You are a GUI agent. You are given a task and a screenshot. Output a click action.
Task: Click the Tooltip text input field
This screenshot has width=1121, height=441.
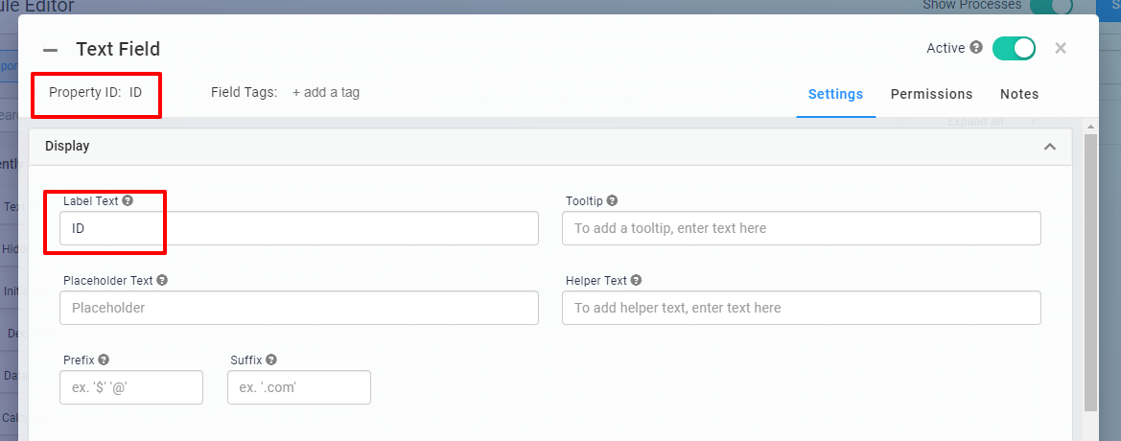[x=801, y=228]
